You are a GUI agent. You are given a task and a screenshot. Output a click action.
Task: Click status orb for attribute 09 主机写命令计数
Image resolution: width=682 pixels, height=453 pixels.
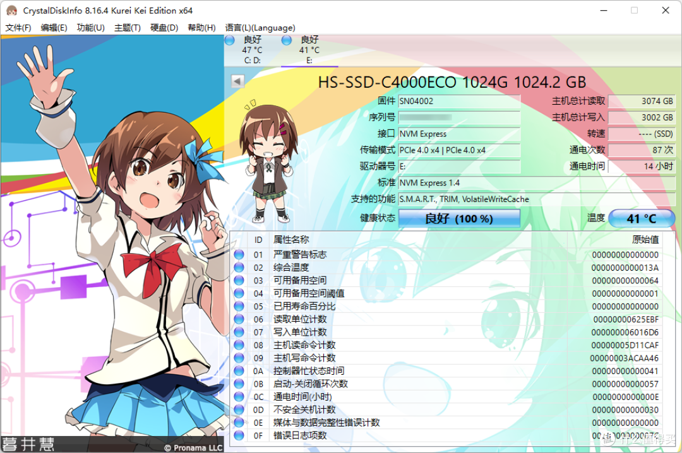coord(239,358)
